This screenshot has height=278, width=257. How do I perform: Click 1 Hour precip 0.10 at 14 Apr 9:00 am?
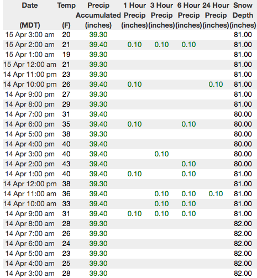[134, 214]
